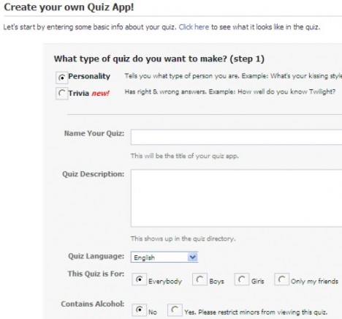The image size is (342, 319).
Task: Click the 'Everybody' label text
Action: pos(165,282)
